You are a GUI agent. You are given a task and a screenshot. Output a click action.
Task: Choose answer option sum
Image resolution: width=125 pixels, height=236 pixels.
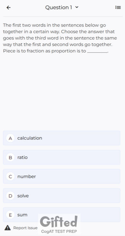tap(62, 215)
